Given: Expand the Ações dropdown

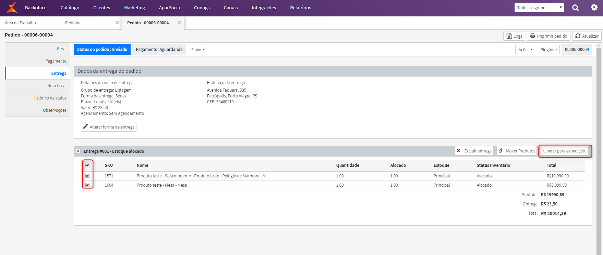Looking at the screenshot, I should (525, 50).
